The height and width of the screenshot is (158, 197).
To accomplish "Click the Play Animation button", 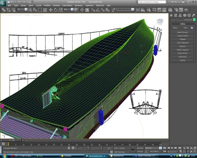I will (x=172, y=148).
